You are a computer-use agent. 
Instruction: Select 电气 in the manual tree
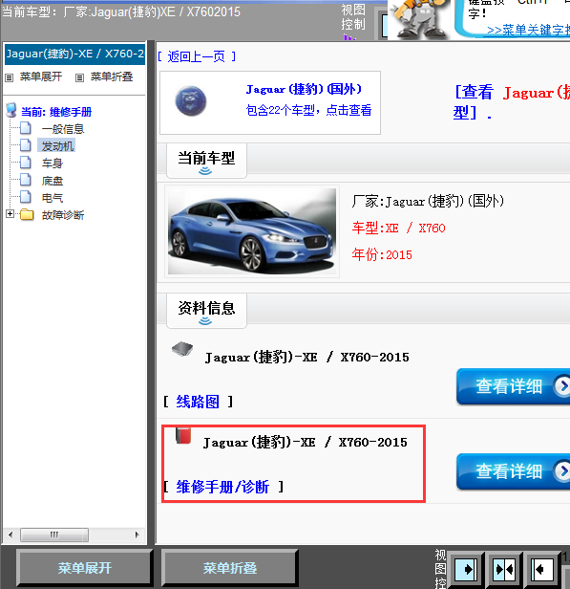[x=53, y=198]
